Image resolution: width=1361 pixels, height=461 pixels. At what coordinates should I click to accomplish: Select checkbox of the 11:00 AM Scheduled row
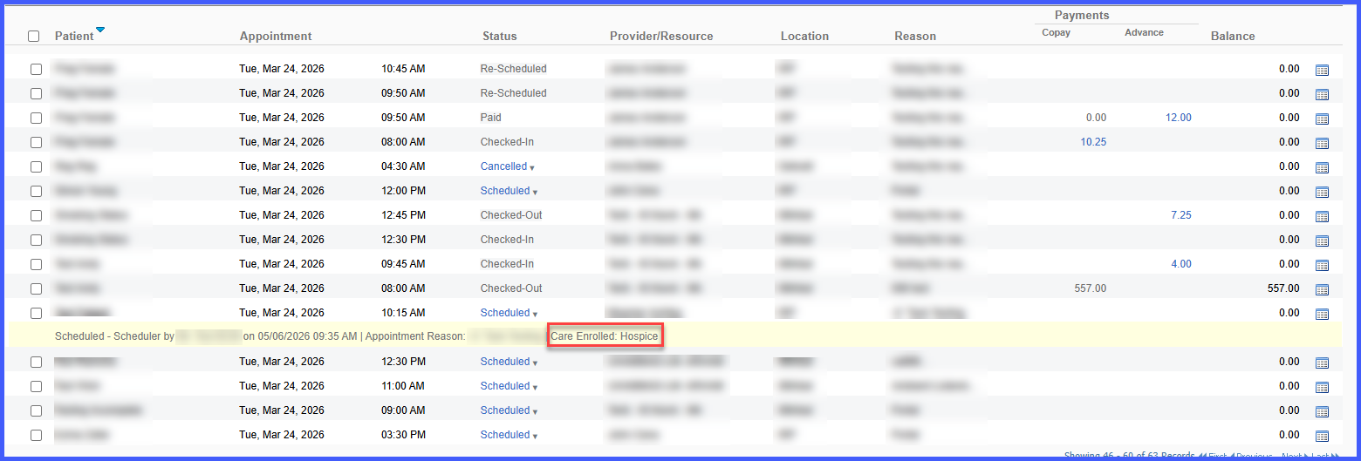coord(36,386)
